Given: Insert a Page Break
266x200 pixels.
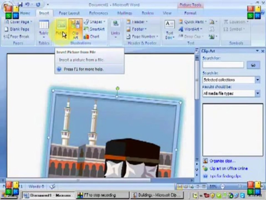Looking at the screenshot, I should 17,37.
